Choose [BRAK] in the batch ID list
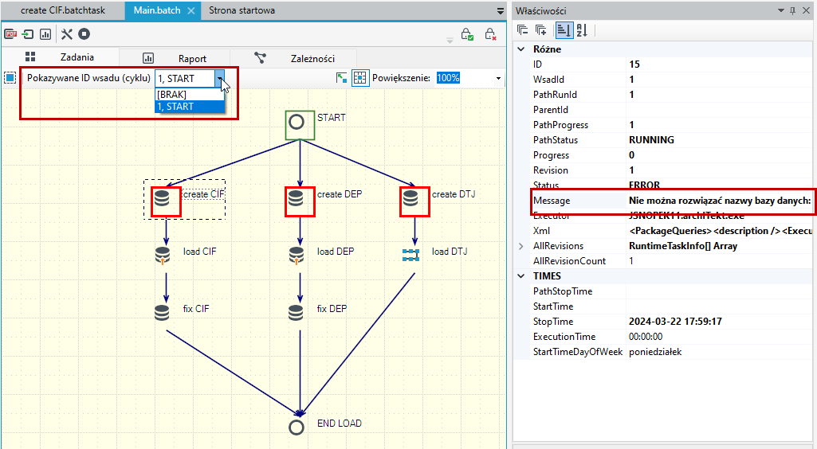The height and width of the screenshot is (449, 817). tap(190, 94)
